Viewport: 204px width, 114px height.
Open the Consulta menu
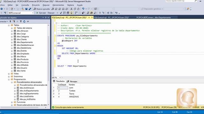(x=25, y=5)
